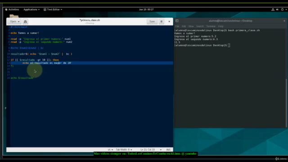
Task: Open the Ln 13, Col 33 position dropdown
Action: (x=151, y=150)
